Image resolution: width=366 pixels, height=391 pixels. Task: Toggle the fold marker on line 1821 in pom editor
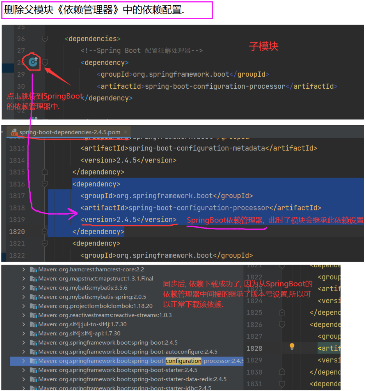click(x=45, y=243)
